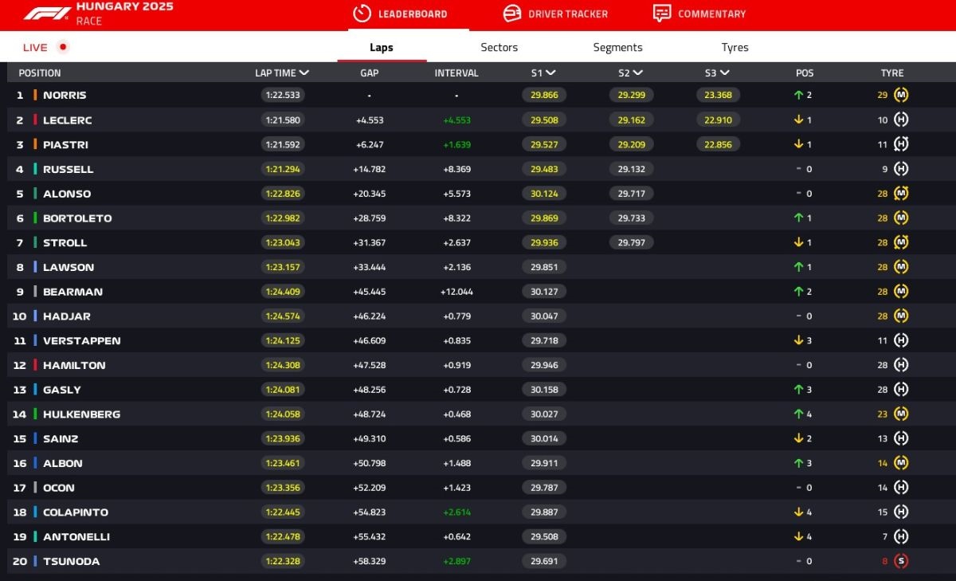Click the F1 logo in header
Screen dimensions: 956x581
(x=47, y=14)
